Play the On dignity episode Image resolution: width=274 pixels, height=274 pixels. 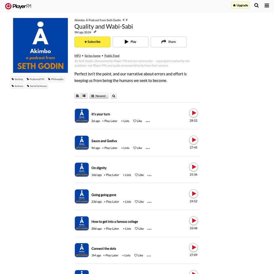(193, 167)
